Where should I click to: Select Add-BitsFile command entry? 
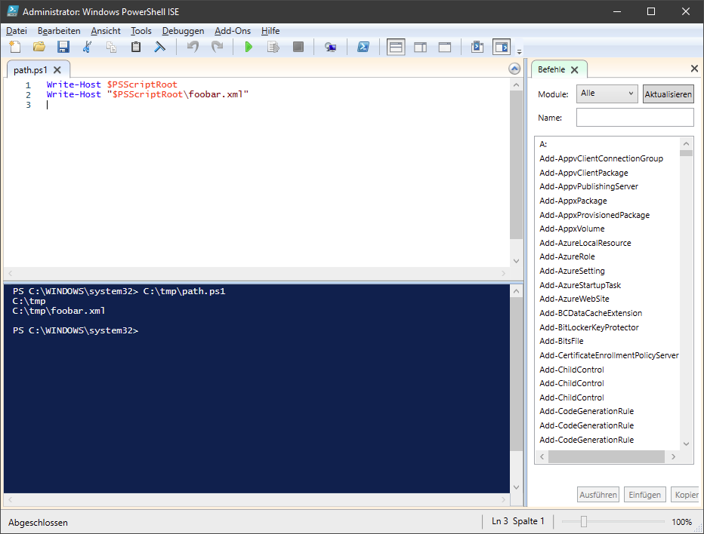(561, 341)
